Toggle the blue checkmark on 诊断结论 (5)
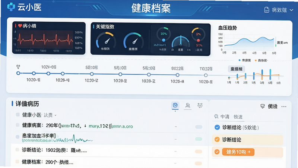The height and width of the screenshot is (168, 298). click(x=217, y=127)
